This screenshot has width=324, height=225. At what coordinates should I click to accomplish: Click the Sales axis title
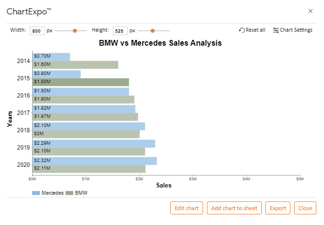coord(164,185)
